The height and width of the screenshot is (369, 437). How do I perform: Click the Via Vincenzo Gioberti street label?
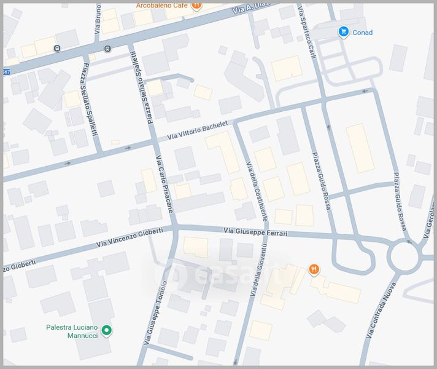click(130, 237)
